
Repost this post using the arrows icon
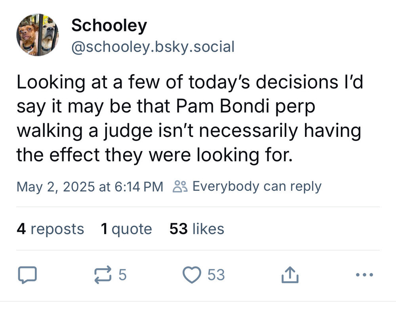[x=104, y=275]
